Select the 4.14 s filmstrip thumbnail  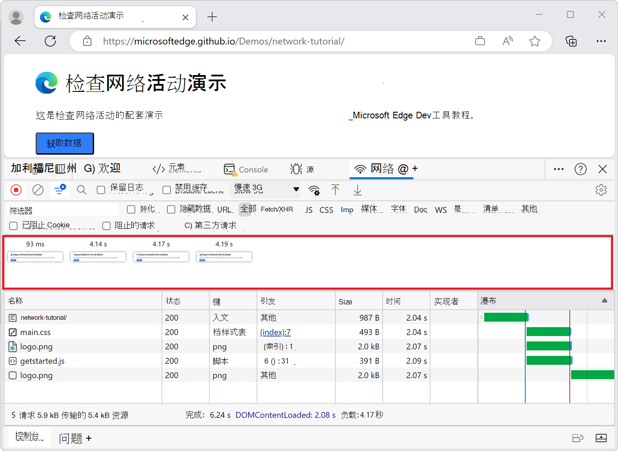(x=98, y=257)
